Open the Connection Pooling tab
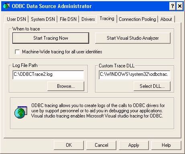 [137, 19]
